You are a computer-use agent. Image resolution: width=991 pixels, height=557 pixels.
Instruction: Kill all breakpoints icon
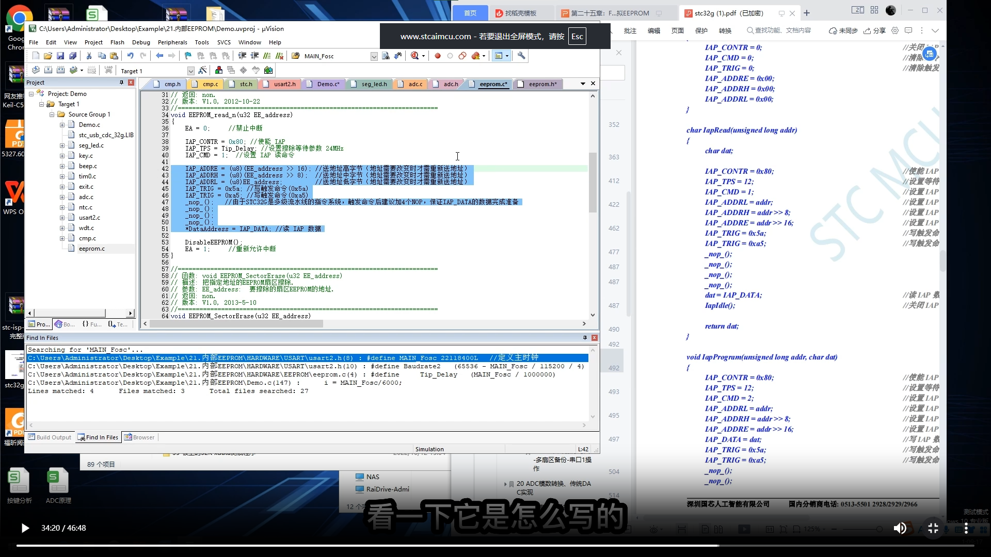coord(475,56)
